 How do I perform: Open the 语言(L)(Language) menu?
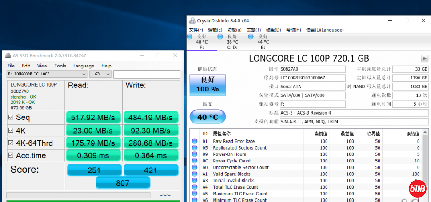click(324, 30)
